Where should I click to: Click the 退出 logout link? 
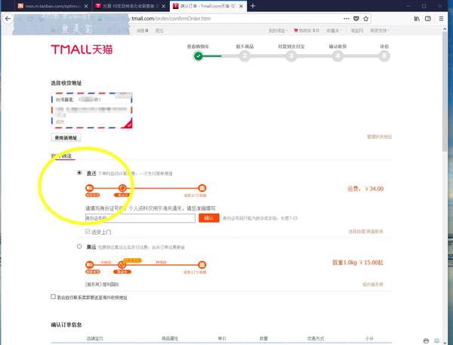[159, 30]
